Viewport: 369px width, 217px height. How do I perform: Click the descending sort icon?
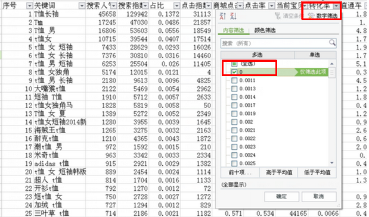point(233,16)
